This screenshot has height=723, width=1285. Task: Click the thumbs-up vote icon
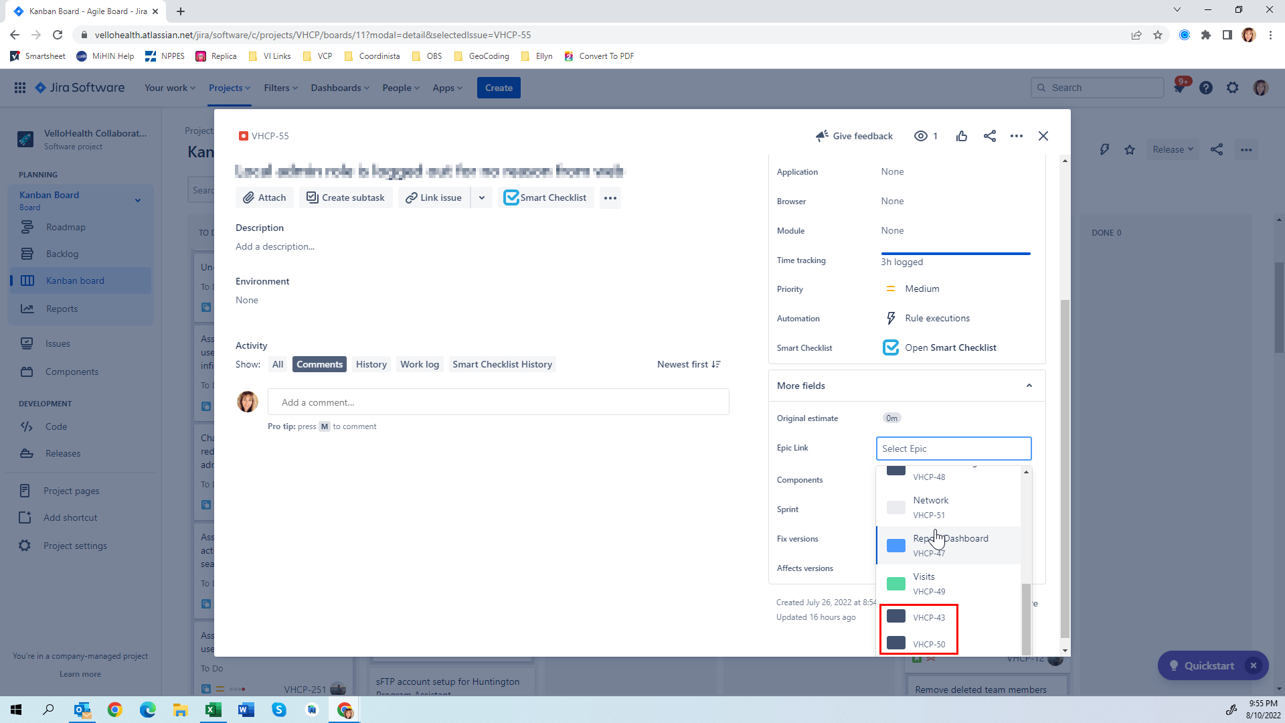pyautogui.click(x=962, y=136)
